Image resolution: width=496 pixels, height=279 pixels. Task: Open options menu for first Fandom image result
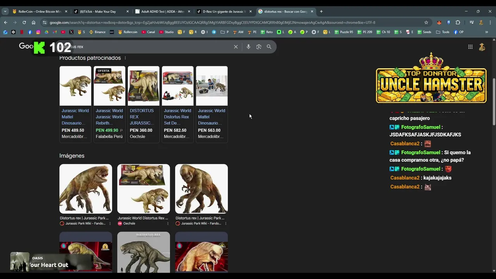click(110, 224)
